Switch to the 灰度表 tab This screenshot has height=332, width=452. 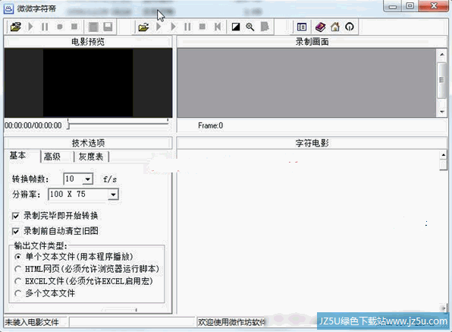(x=91, y=157)
